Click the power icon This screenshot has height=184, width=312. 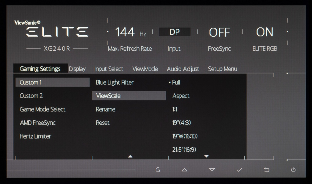[x=293, y=170]
